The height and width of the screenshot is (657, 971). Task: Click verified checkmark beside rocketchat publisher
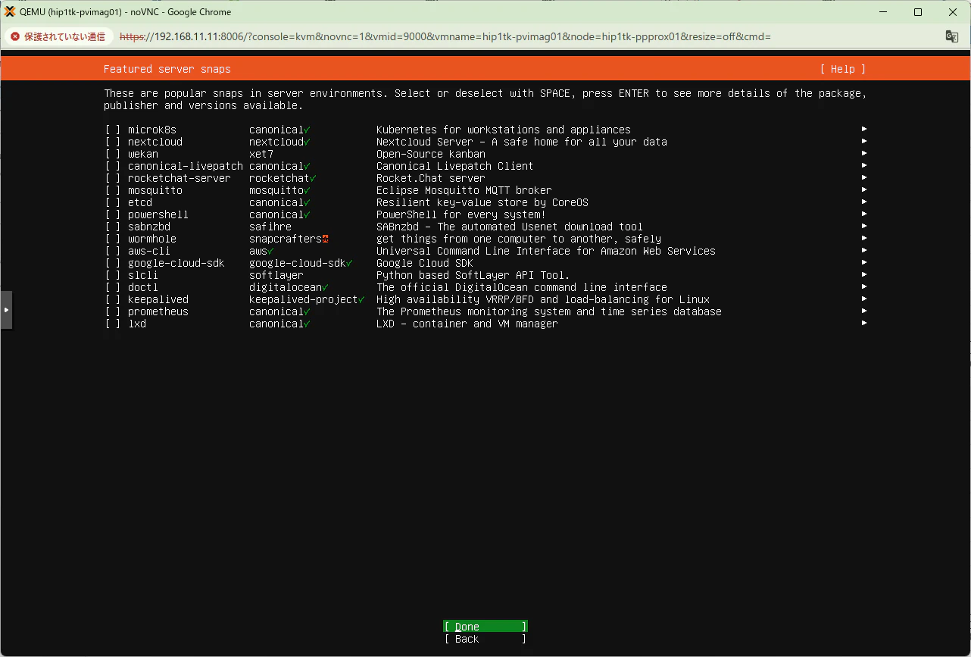[x=313, y=178]
